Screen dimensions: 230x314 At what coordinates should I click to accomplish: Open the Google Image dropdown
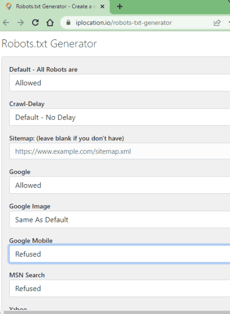[x=120, y=219]
